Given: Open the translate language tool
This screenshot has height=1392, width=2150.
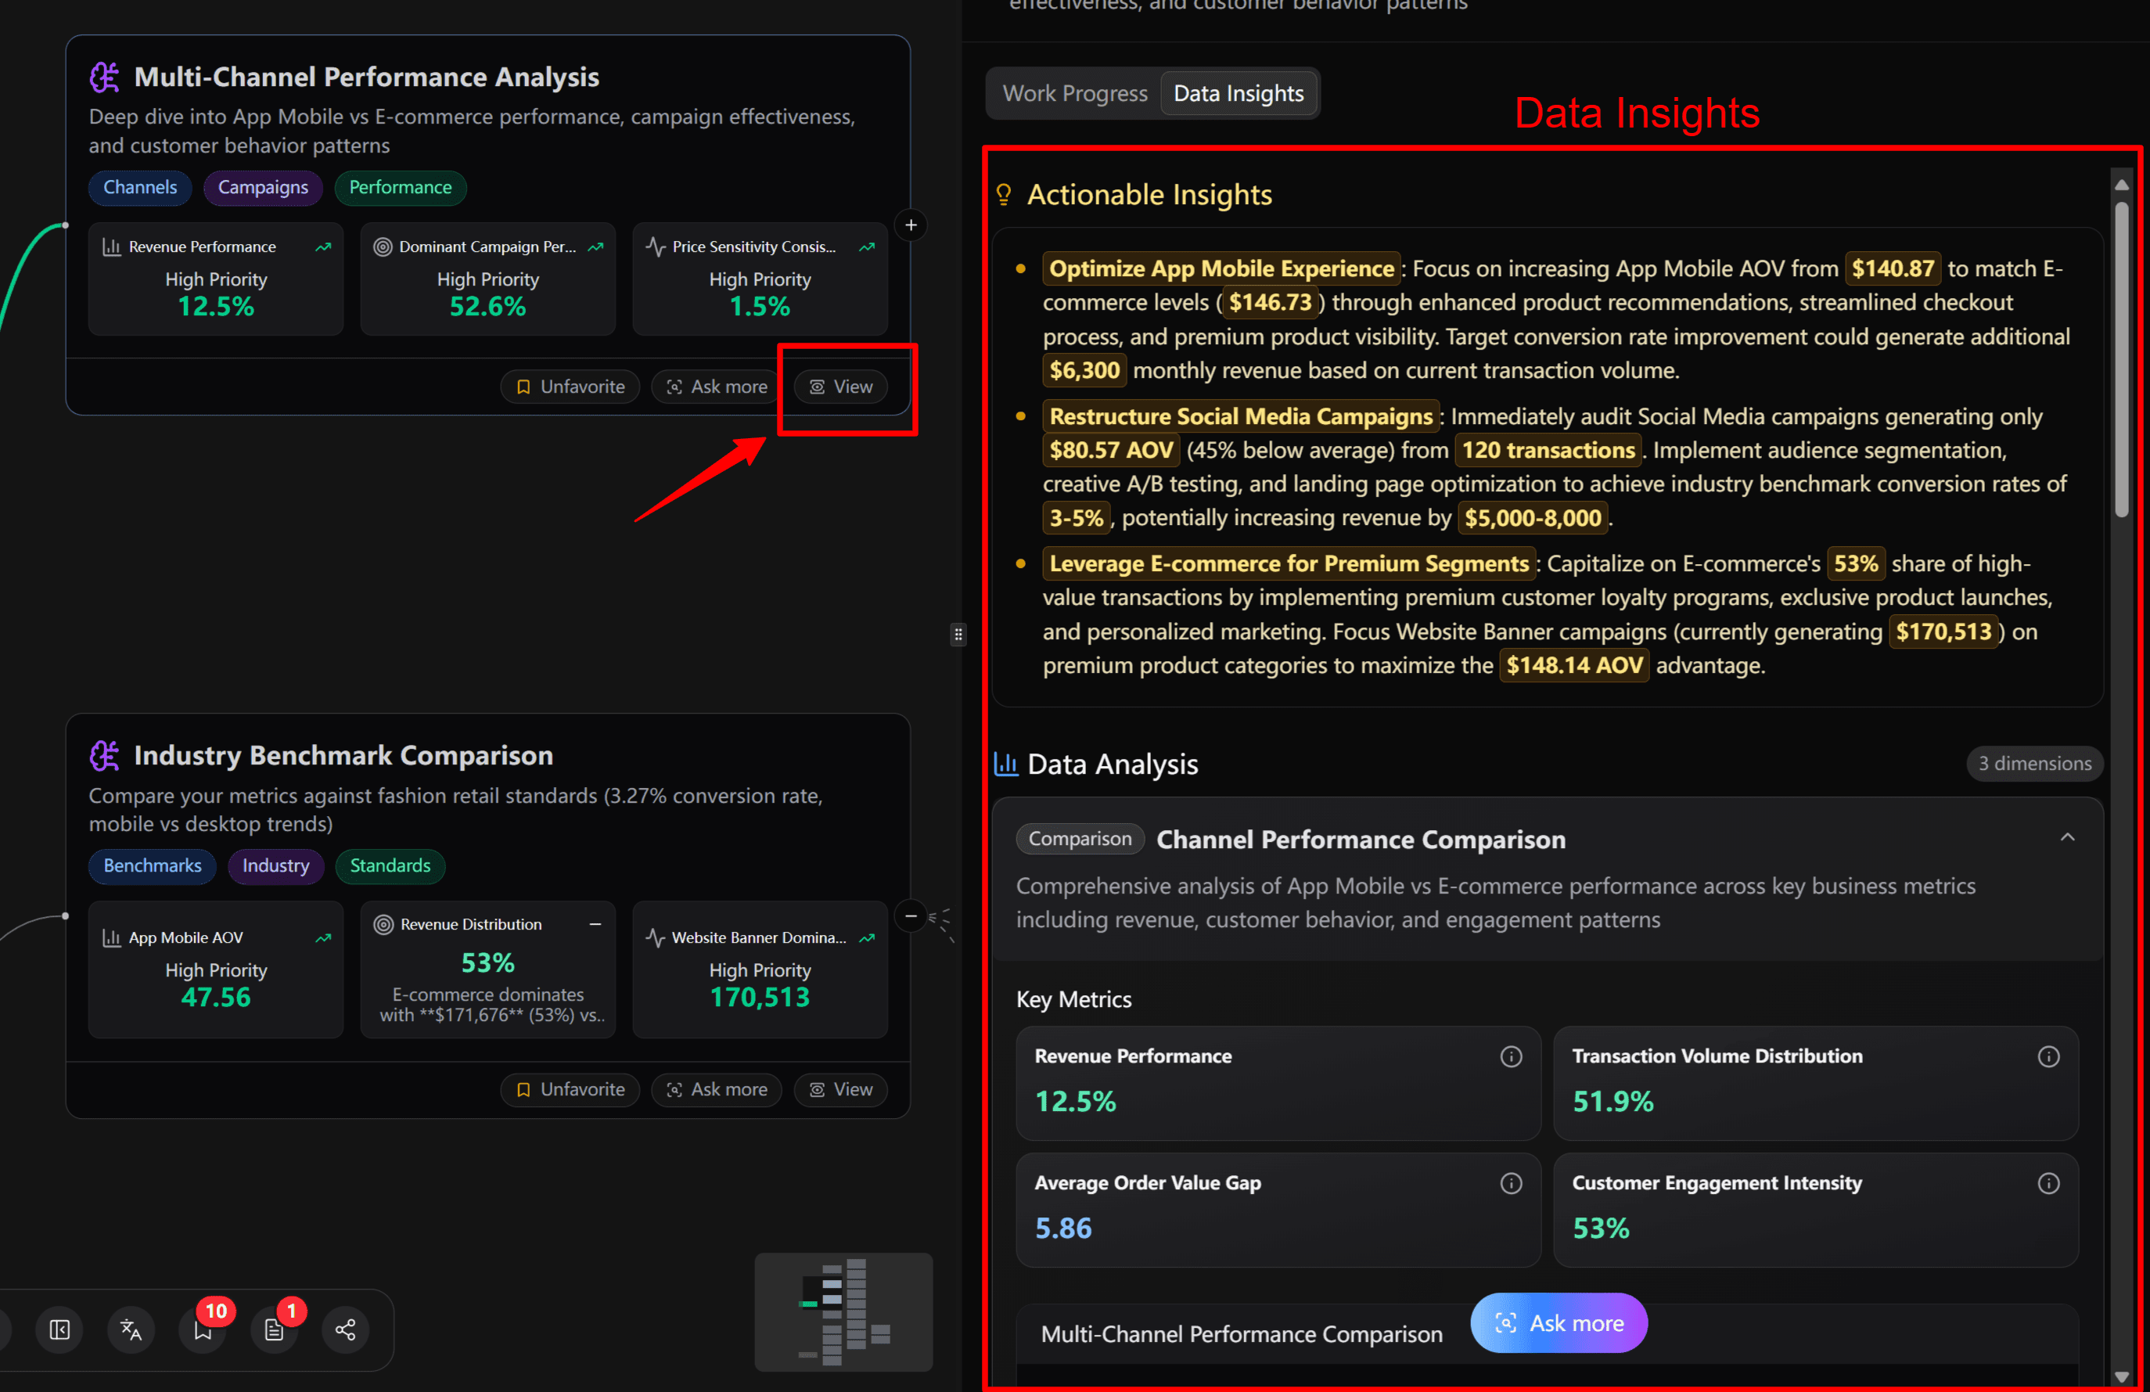Looking at the screenshot, I should coord(131,1329).
